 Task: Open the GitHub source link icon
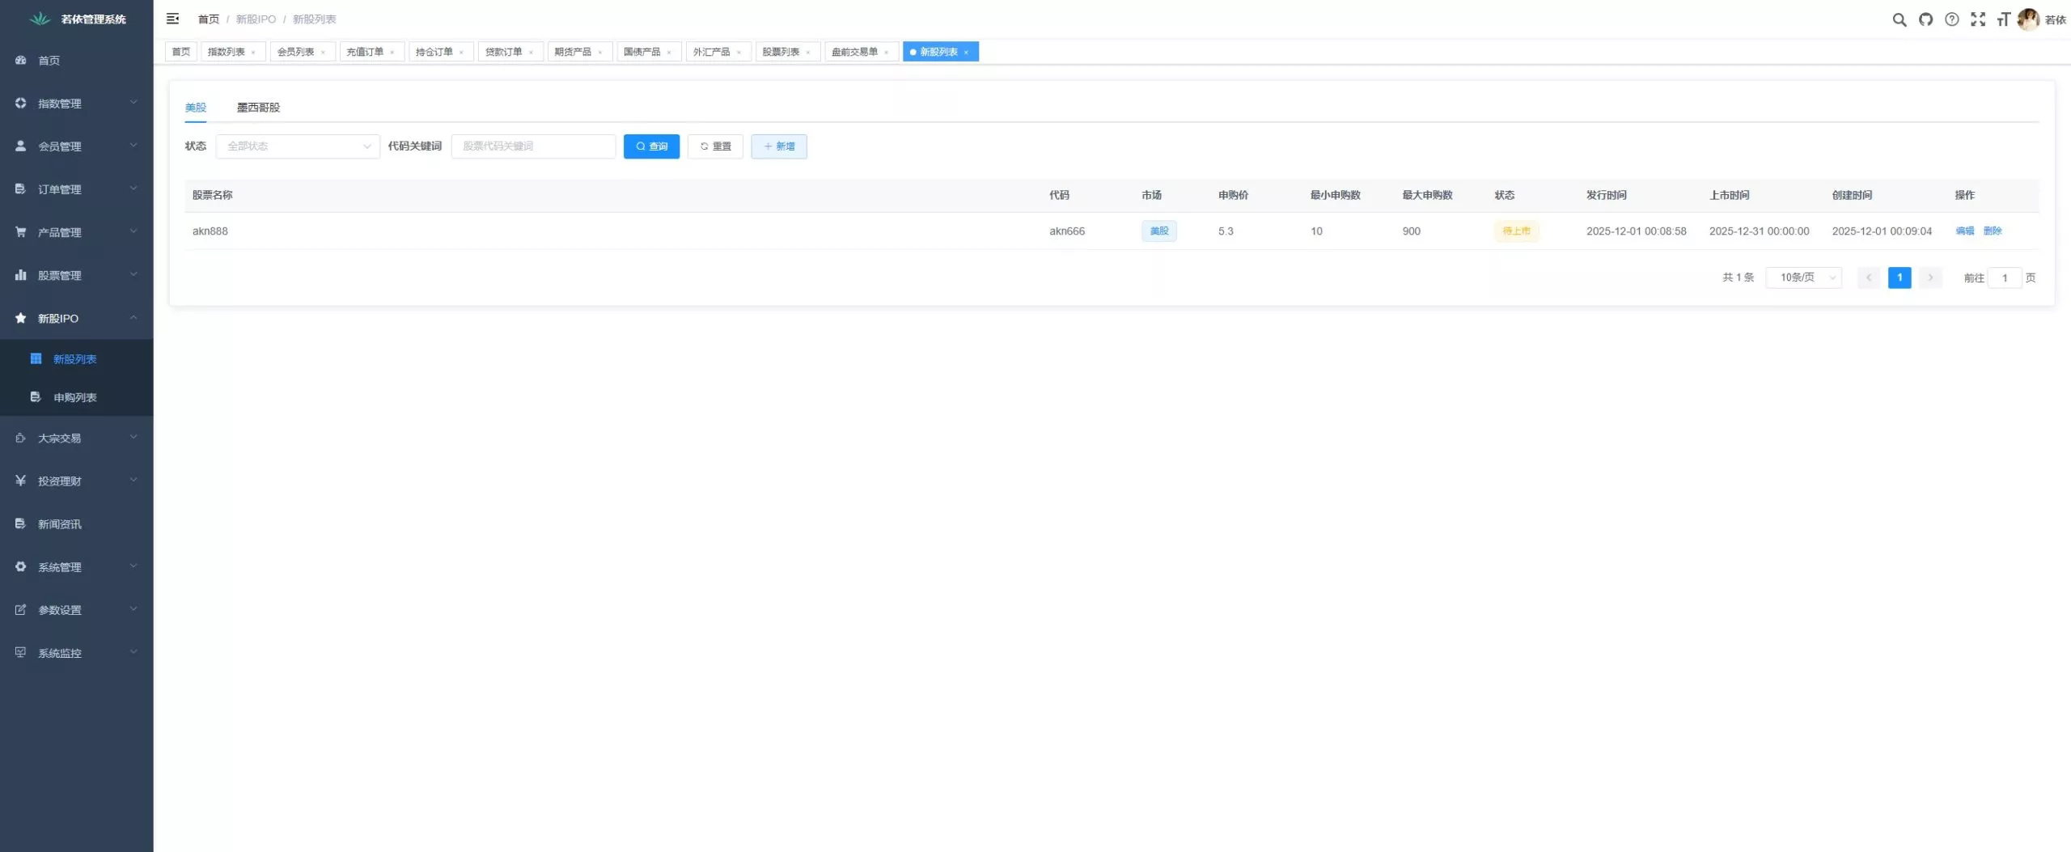point(1925,19)
